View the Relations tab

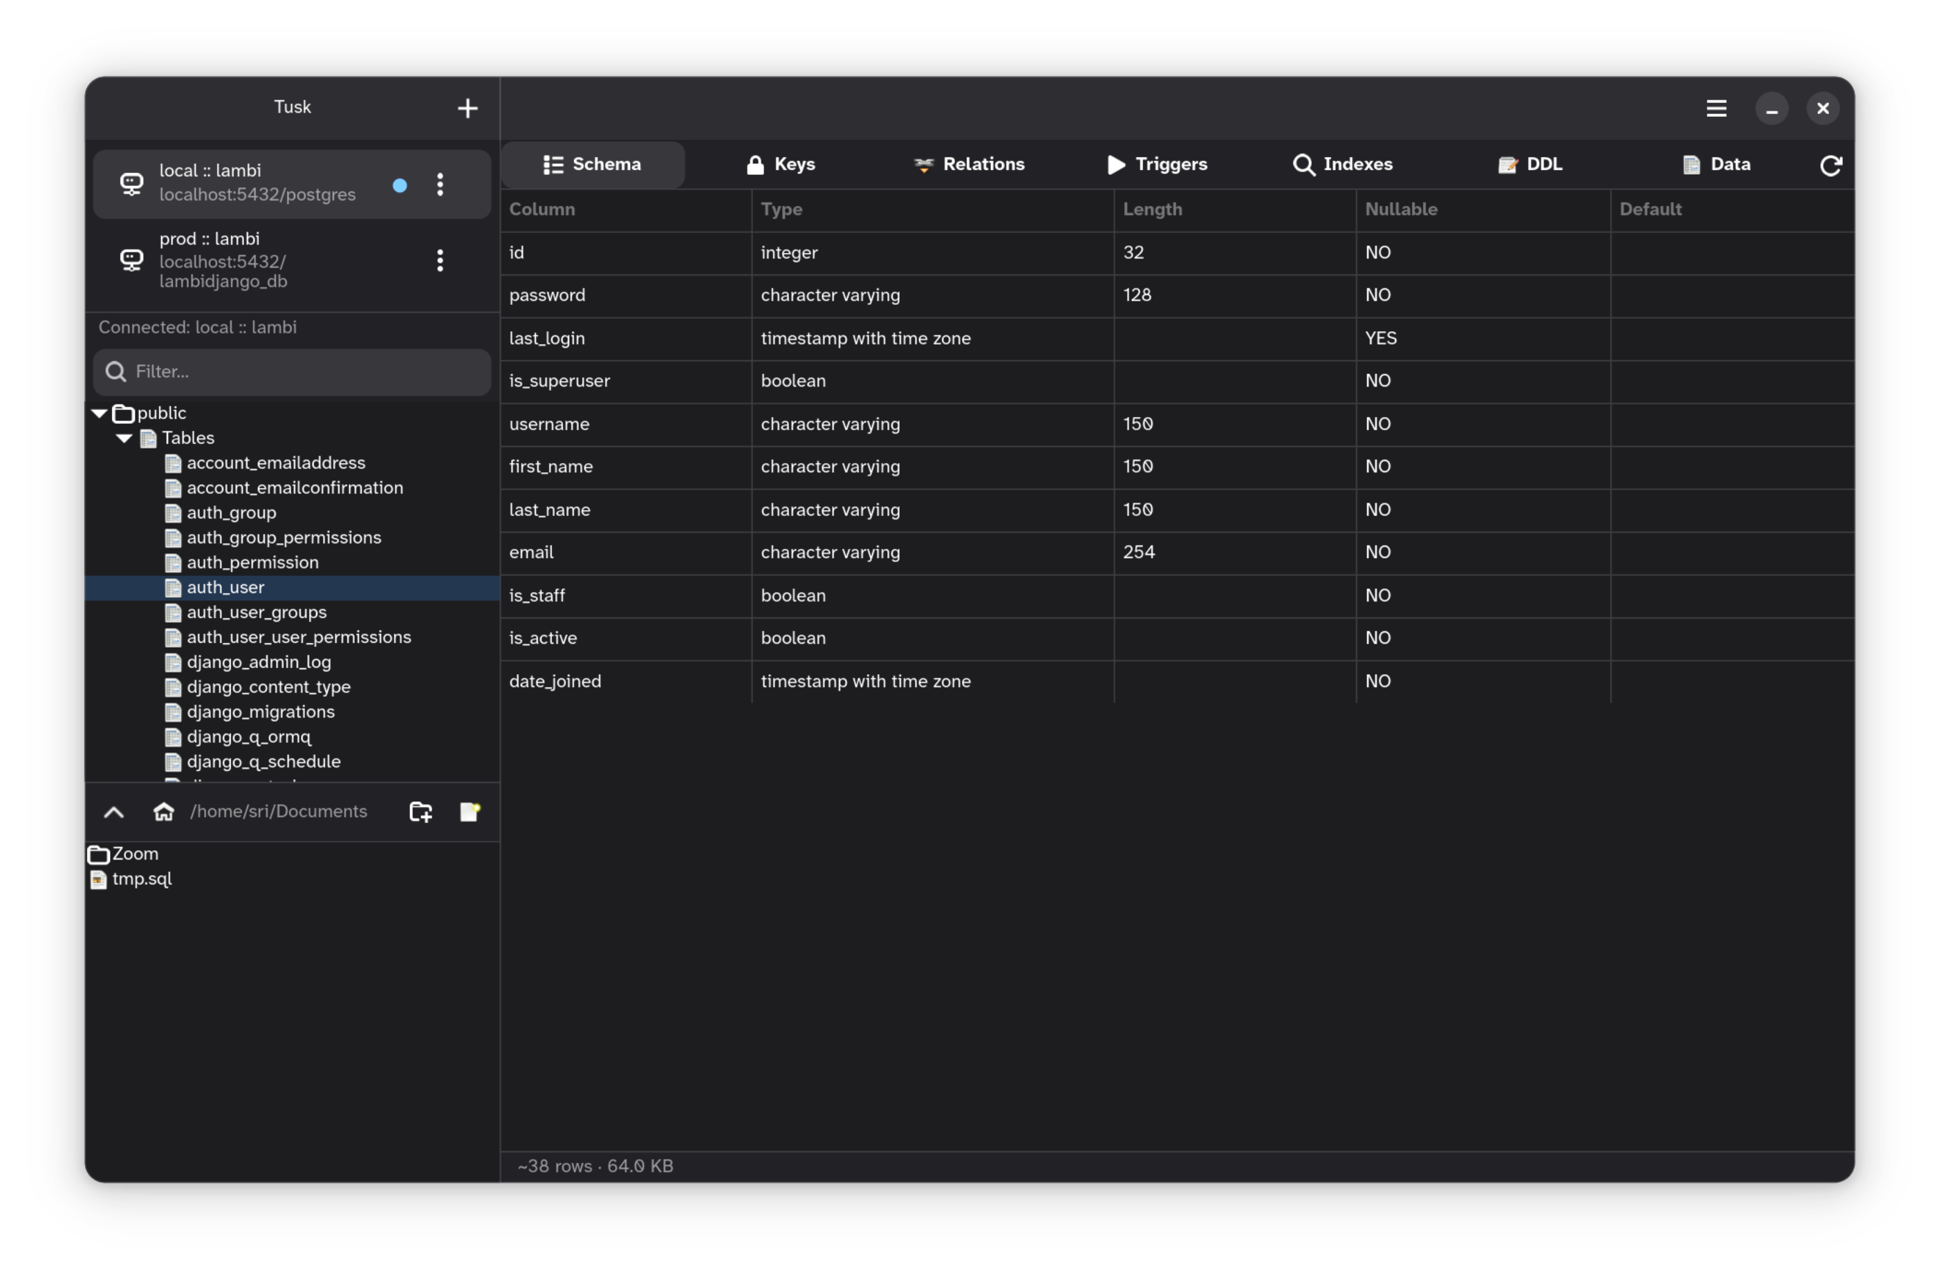click(x=970, y=165)
